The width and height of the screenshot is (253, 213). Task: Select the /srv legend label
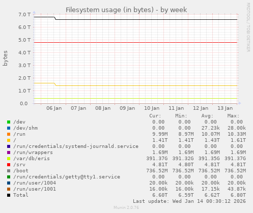[x=19, y=165]
